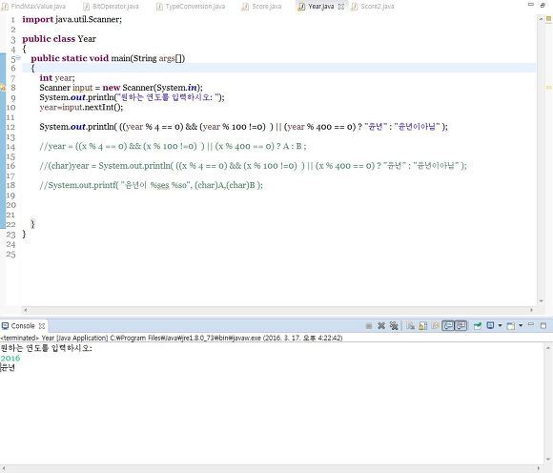
Task: Click editor vertical scrollbar up arrow
Action: [x=541, y=19]
